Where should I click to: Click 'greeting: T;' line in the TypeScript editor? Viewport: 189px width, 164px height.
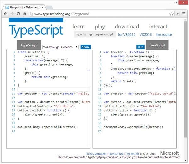pyautogui.click(x=35, y=56)
